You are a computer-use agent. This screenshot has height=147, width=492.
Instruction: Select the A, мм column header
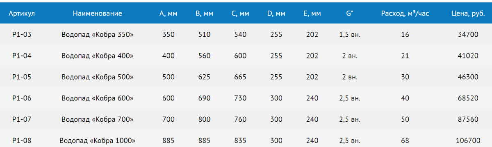tap(168, 13)
